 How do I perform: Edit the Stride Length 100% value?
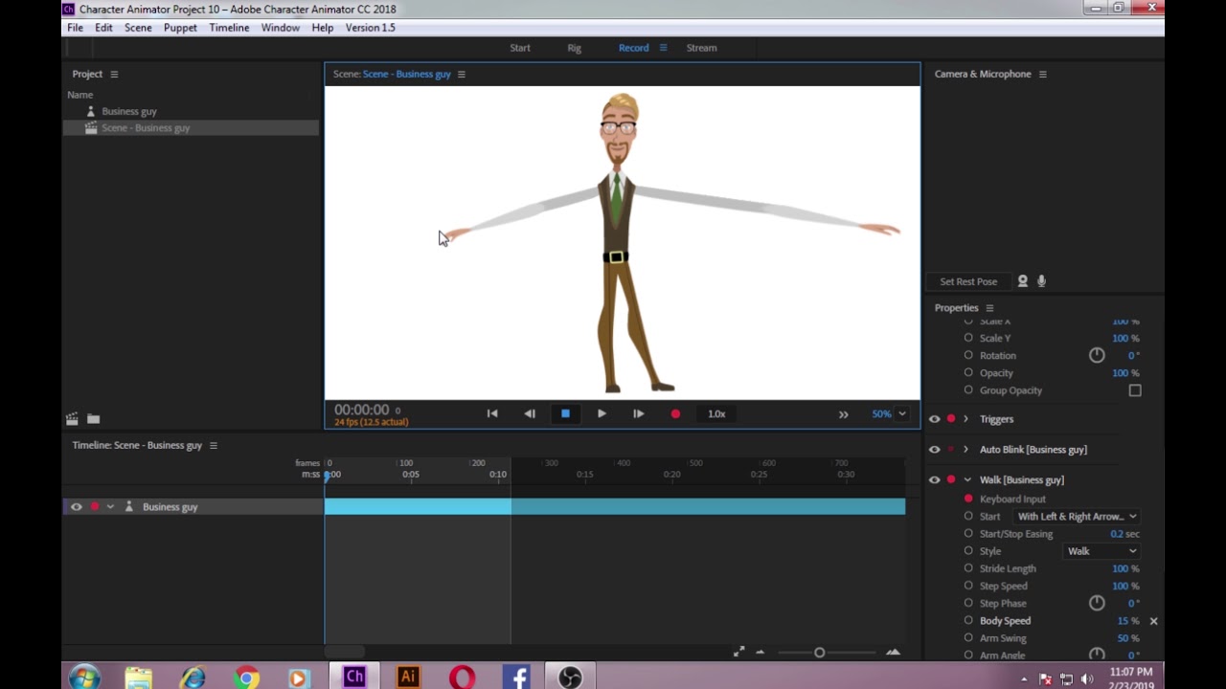point(1125,569)
